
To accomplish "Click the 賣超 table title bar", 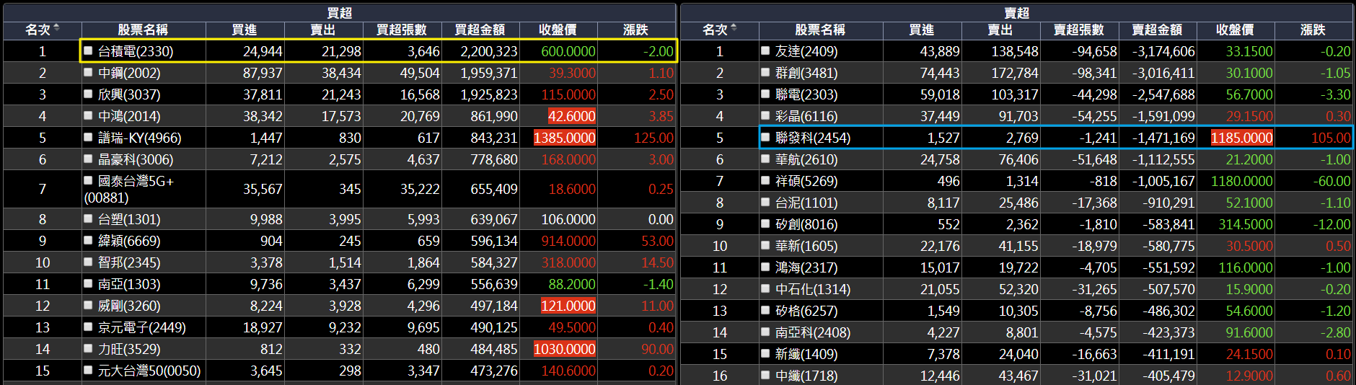I will pos(1017,12).
